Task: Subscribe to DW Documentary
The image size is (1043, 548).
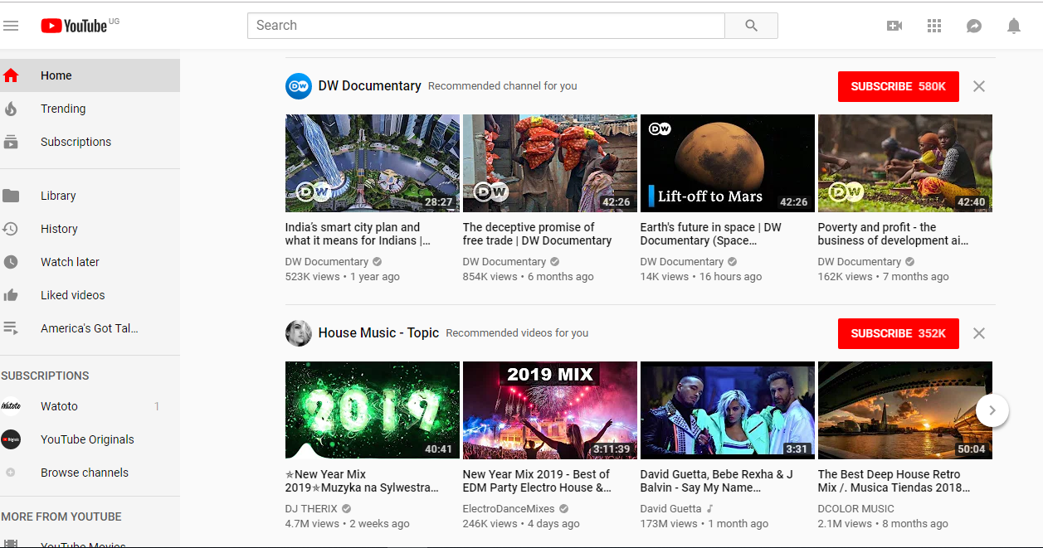Action: click(898, 86)
